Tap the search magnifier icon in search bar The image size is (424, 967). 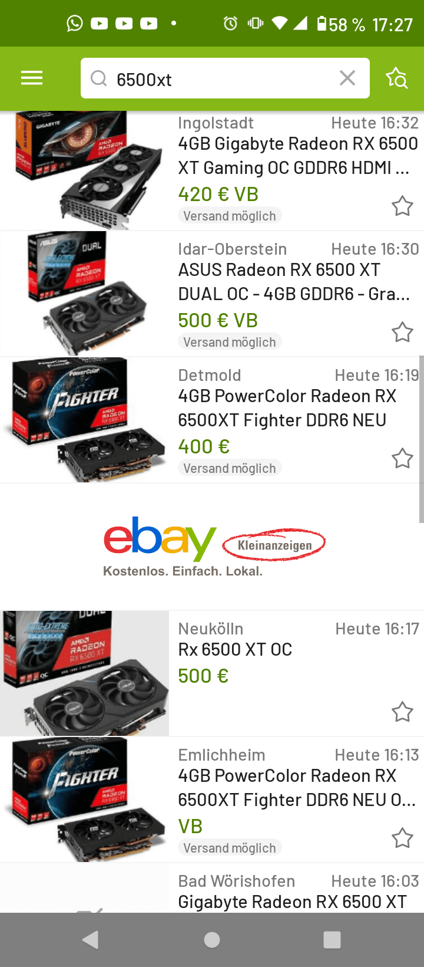pos(99,78)
